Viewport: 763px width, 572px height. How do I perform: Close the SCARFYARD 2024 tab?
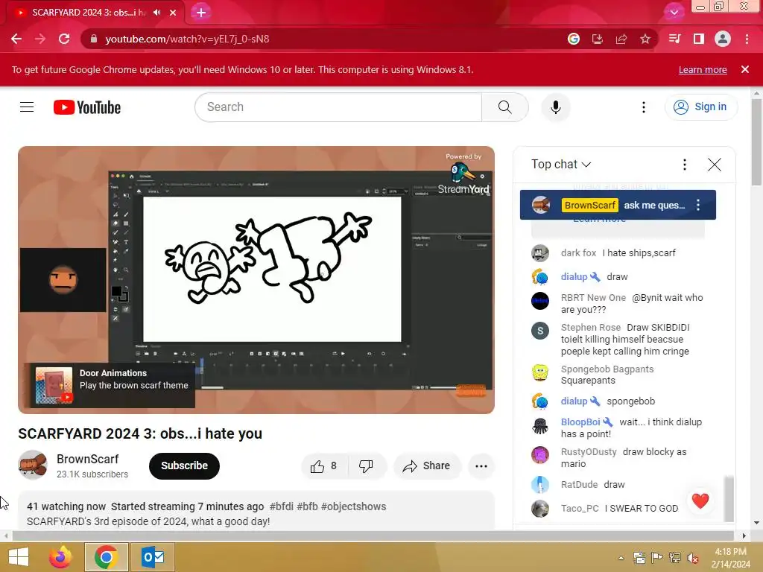[x=173, y=13]
